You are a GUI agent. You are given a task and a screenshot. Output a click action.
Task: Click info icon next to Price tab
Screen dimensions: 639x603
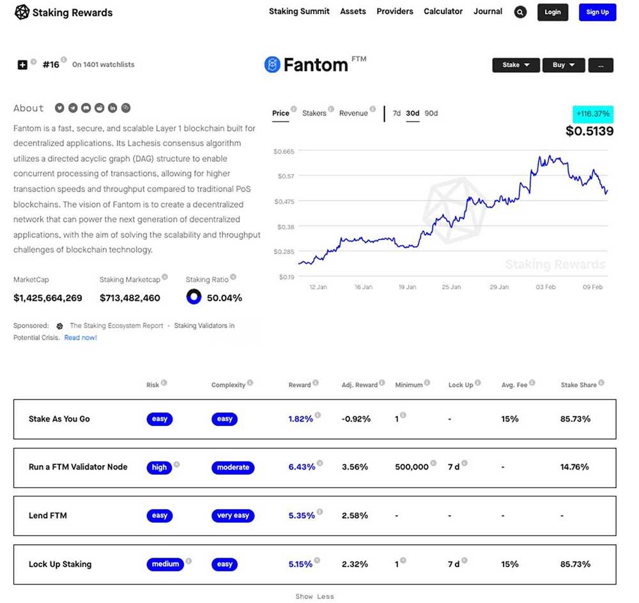click(x=293, y=109)
